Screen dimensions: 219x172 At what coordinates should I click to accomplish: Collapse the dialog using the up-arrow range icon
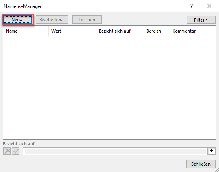tap(211, 151)
